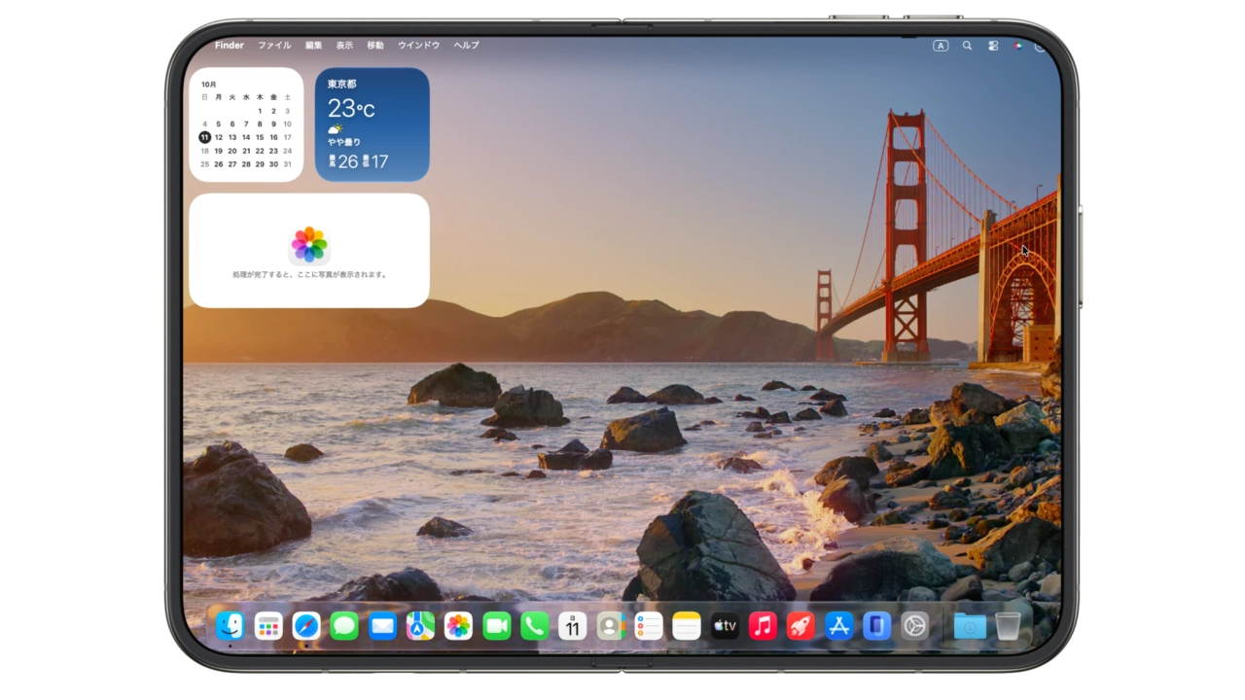Open the Photos app in the Dock
The width and height of the screenshot is (1245, 700).
[458, 626]
